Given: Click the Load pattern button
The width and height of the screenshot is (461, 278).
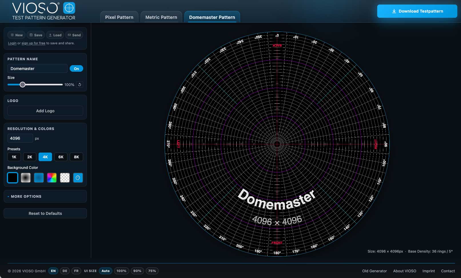Looking at the screenshot, I should point(55,35).
